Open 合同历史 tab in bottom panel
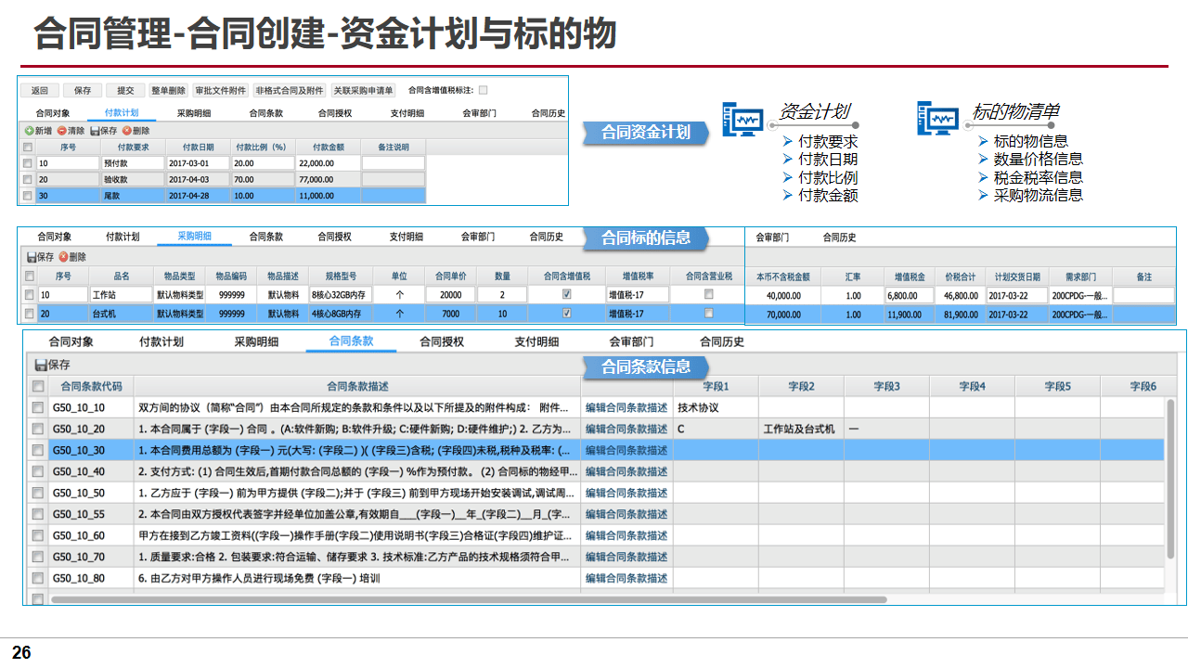 [722, 341]
